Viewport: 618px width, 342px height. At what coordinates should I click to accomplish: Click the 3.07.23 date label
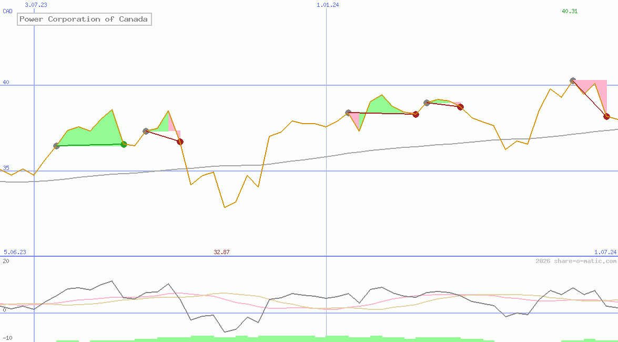pos(36,5)
